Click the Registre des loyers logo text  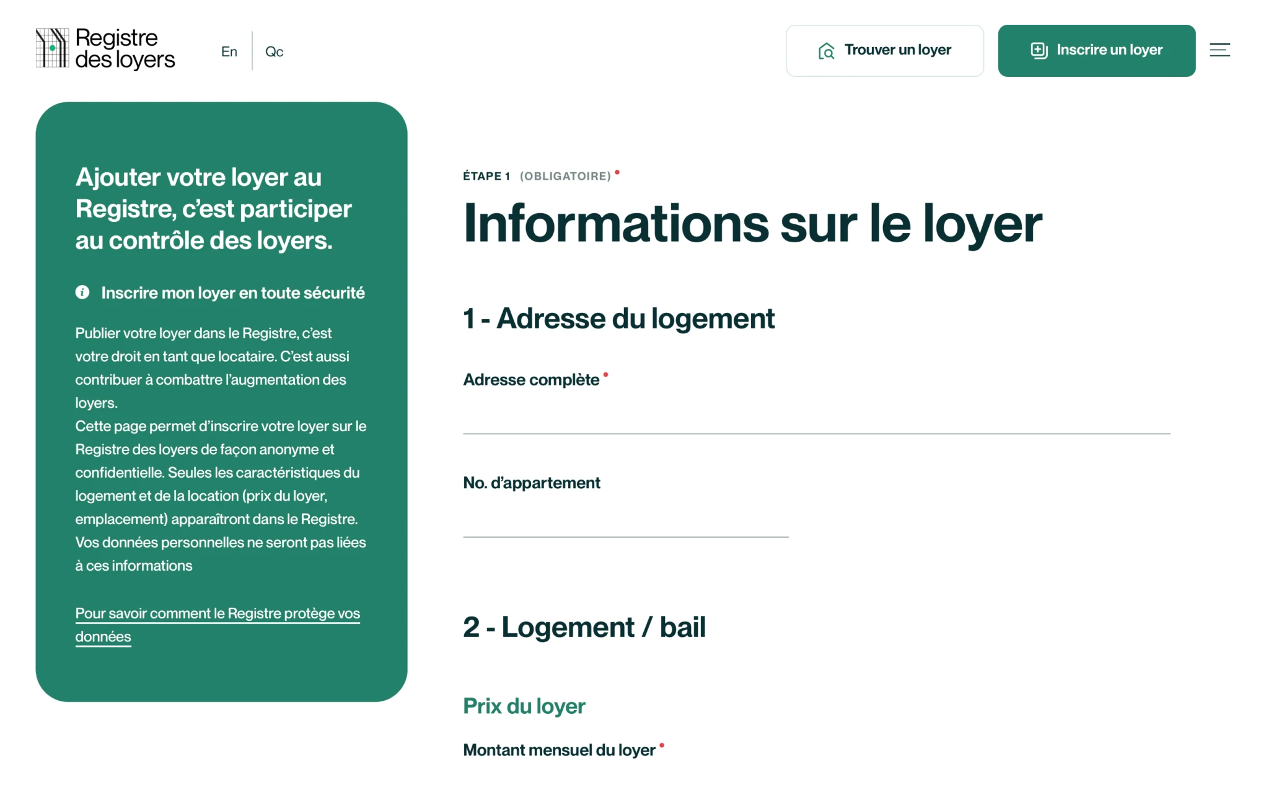[125, 48]
